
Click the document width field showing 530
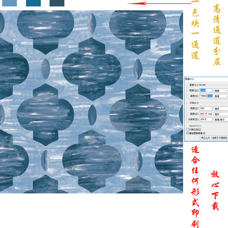pos(206,108)
